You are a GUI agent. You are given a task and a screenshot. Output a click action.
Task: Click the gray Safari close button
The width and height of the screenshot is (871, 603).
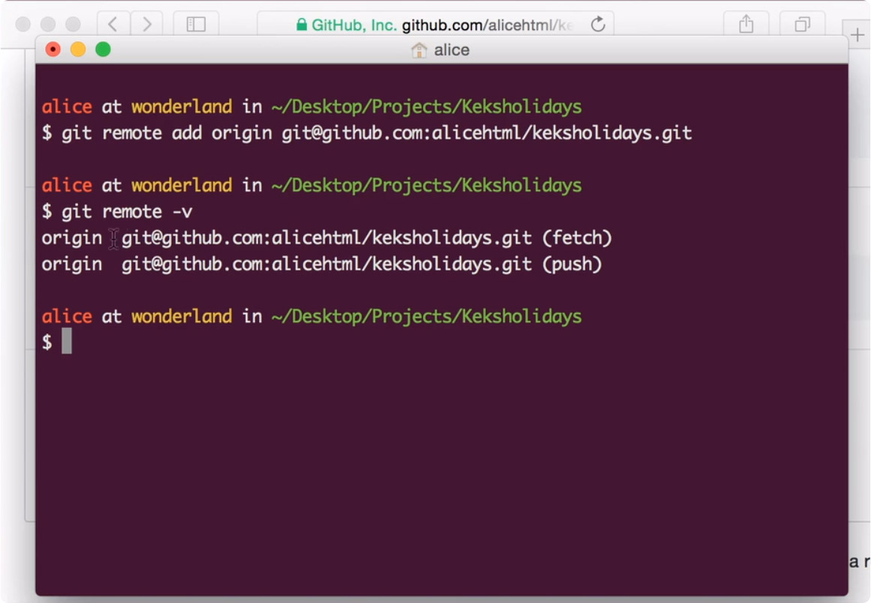click(23, 25)
